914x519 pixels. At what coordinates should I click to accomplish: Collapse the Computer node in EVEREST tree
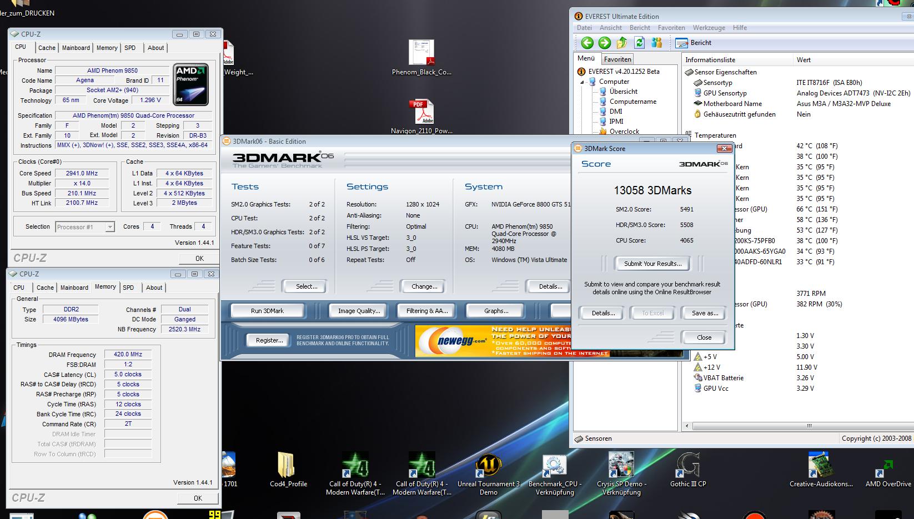pos(582,82)
